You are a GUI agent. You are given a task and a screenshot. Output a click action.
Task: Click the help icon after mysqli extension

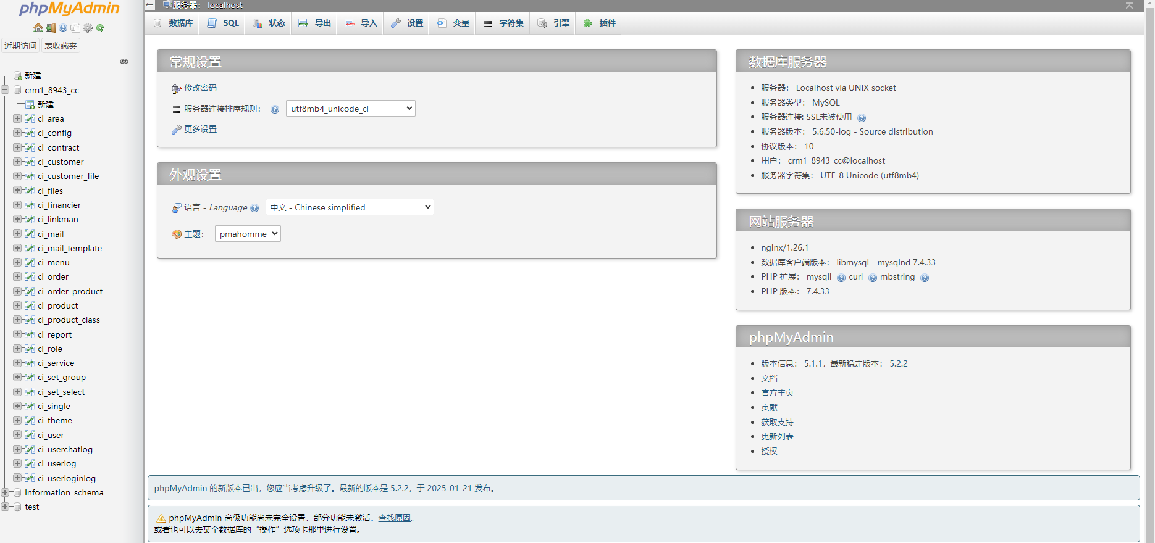pyautogui.click(x=841, y=278)
